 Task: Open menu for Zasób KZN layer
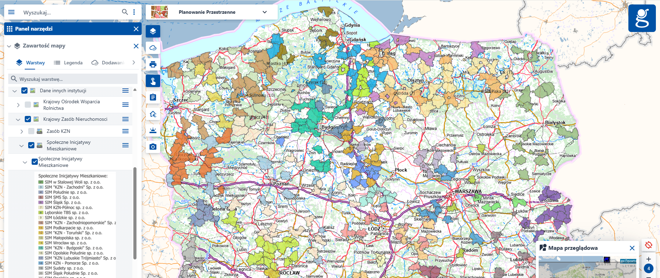coord(125,131)
